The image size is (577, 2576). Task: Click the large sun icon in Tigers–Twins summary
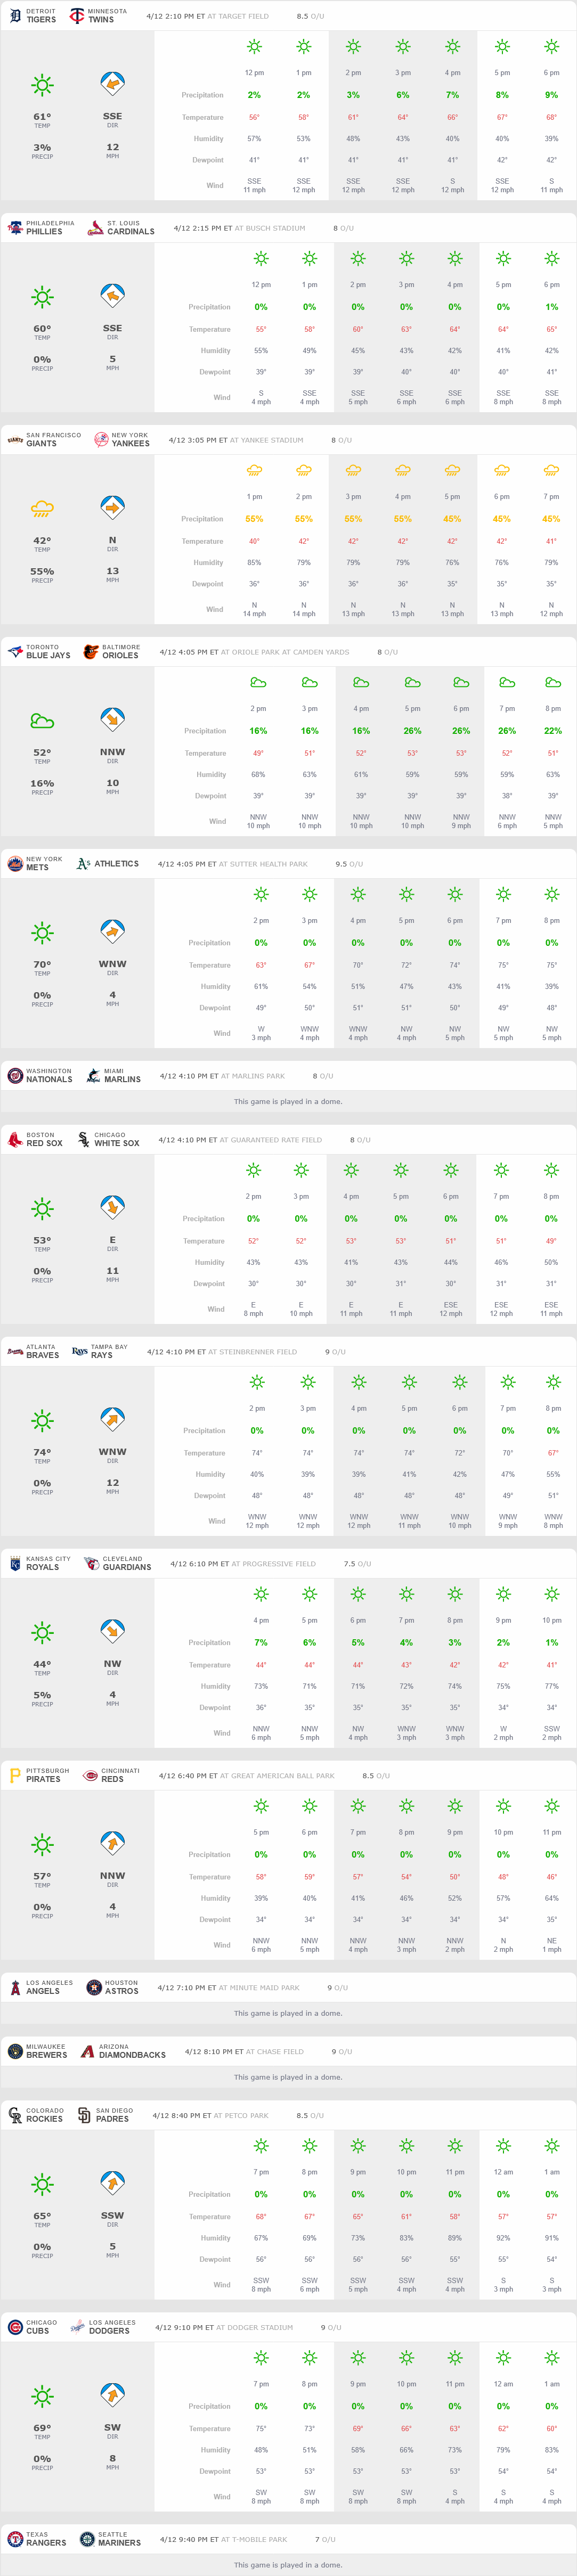point(42,85)
